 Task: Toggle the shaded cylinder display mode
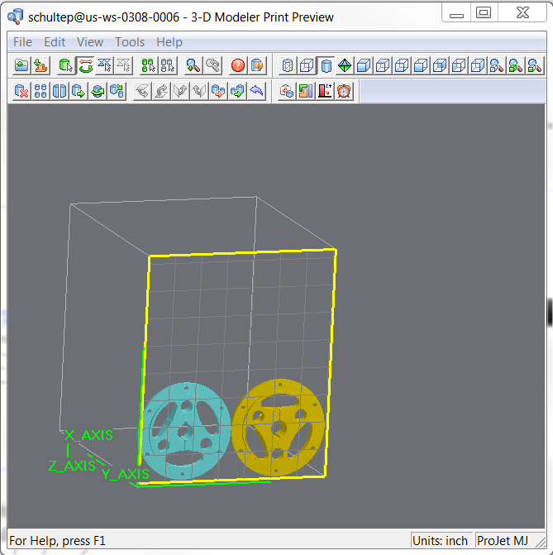click(x=326, y=65)
